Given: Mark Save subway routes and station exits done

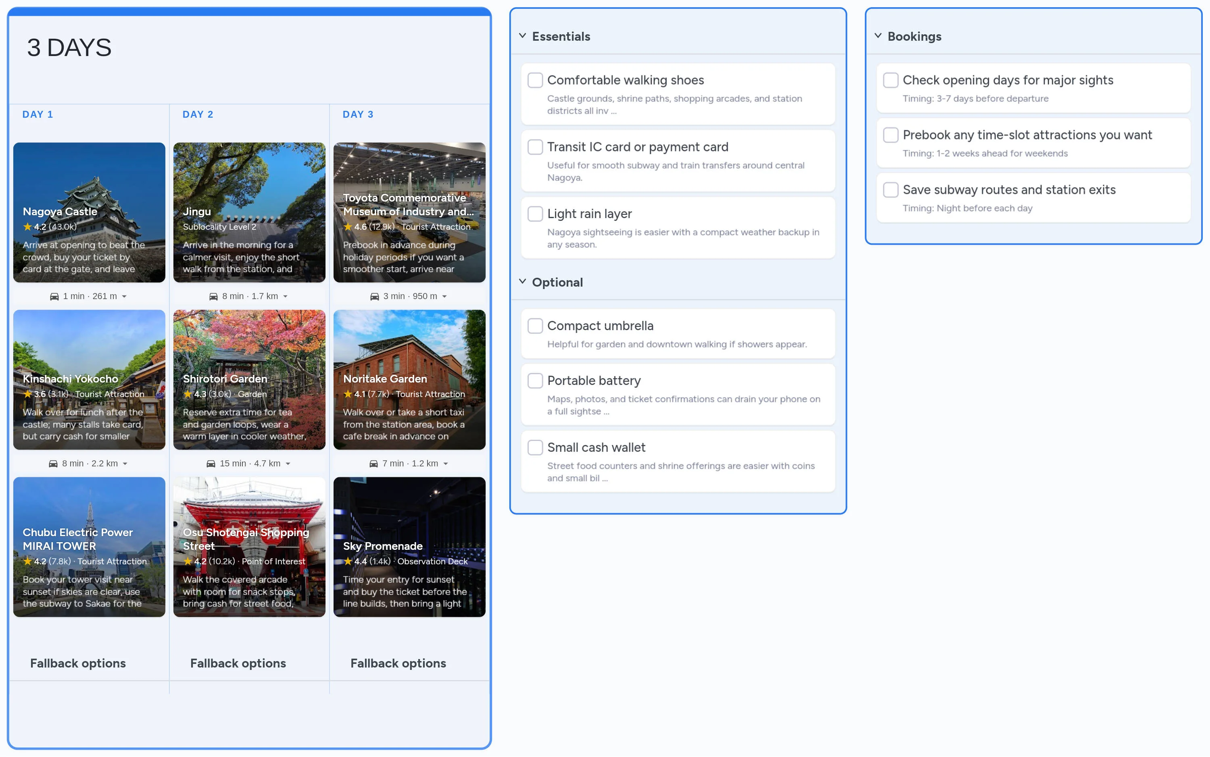Looking at the screenshot, I should click(x=891, y=190).
